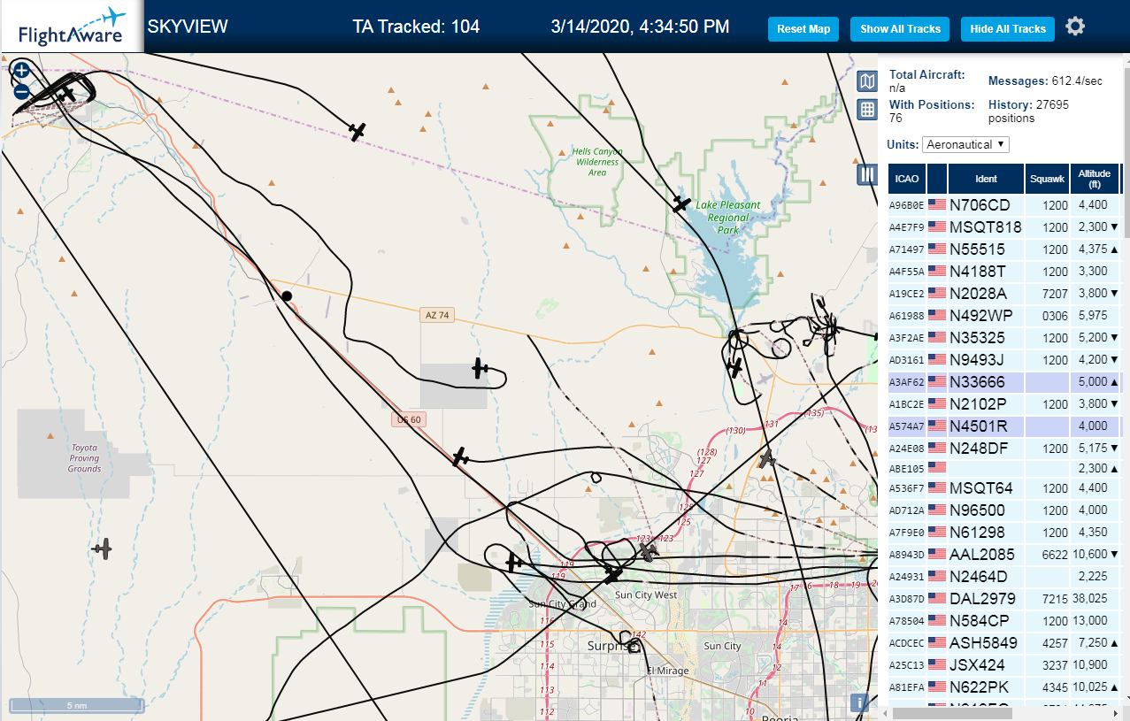1130x721 pixels.
Task: Zoom in the map with plus button
Action: tap(22, 71)
